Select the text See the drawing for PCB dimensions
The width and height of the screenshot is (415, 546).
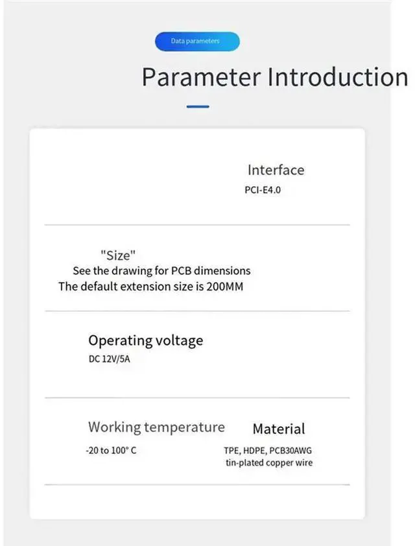click(x=161, y=271)
